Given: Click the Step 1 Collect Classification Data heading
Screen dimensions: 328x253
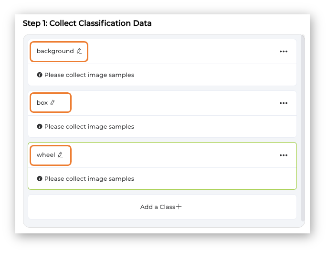Looking at the screenshot, I should (x=87, y=23).
